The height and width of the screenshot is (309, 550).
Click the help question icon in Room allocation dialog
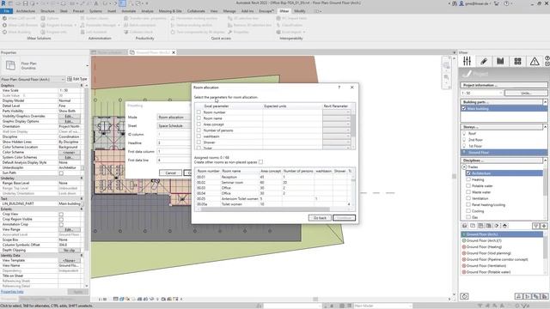[x=339, y=88]
